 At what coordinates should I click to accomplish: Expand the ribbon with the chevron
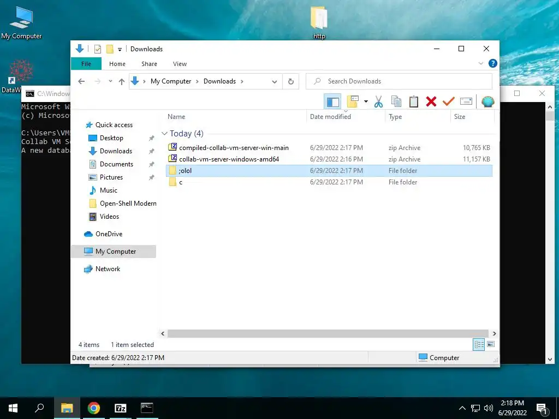480,63
